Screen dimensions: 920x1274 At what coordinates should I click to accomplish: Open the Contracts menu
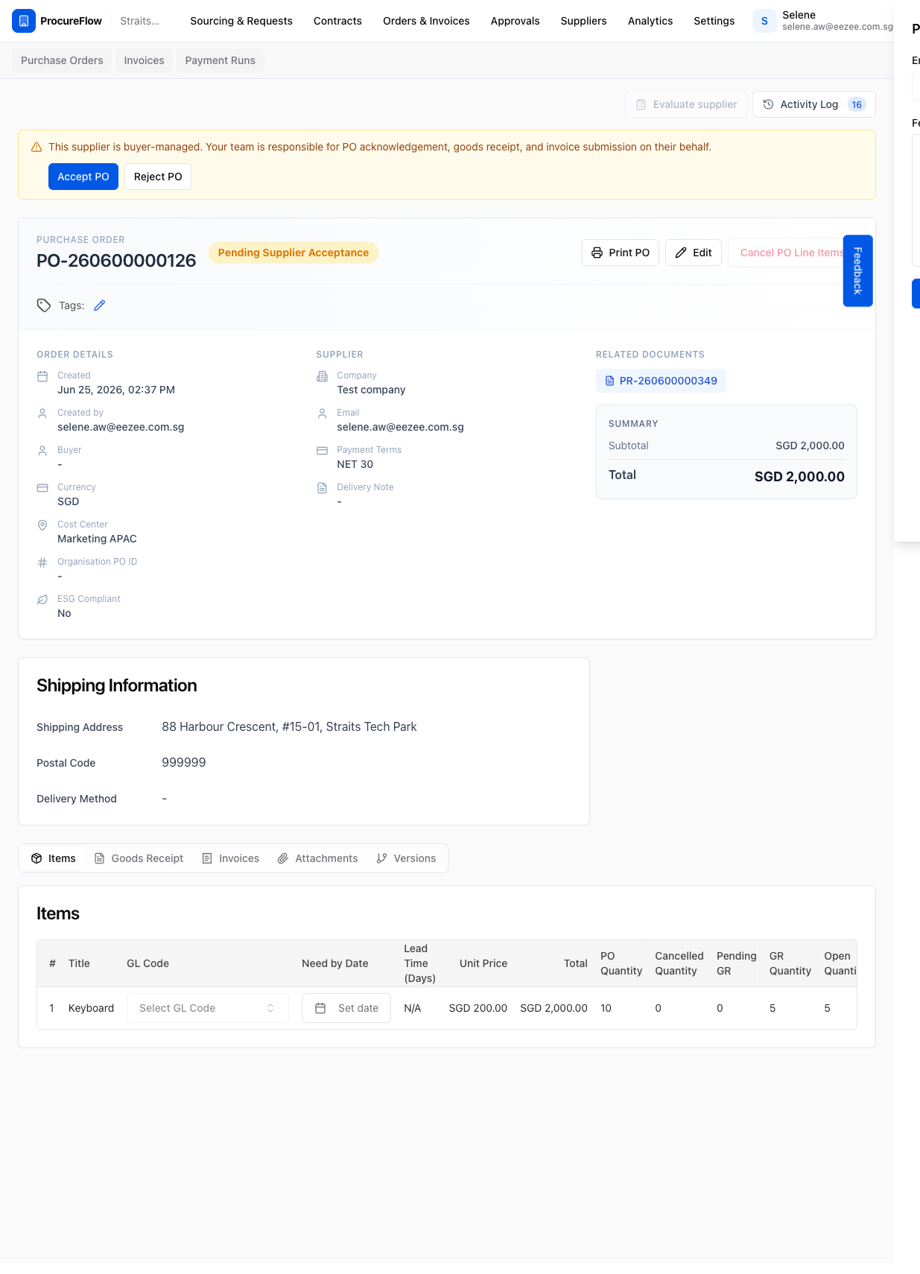(337, 21)
